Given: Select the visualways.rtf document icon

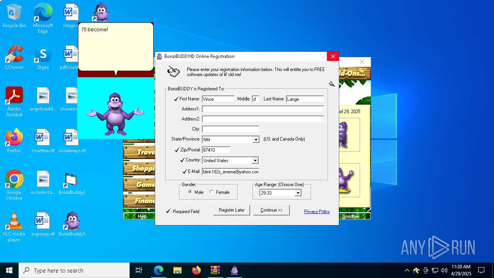Looking at the screenshot, I should tap(72, 141).
